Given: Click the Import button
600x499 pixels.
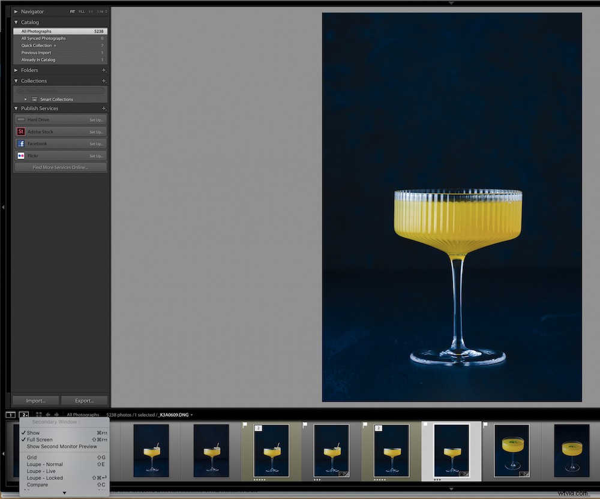Looking at the screenshot, I should [35, 400].
